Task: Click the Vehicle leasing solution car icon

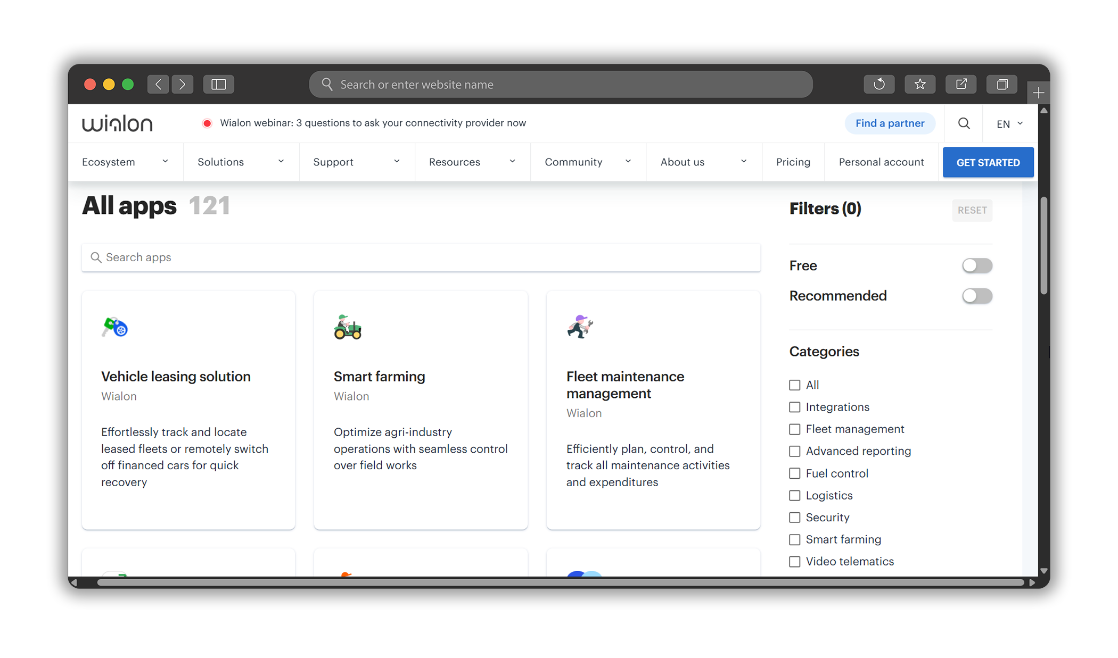Action: pos(114,327)
